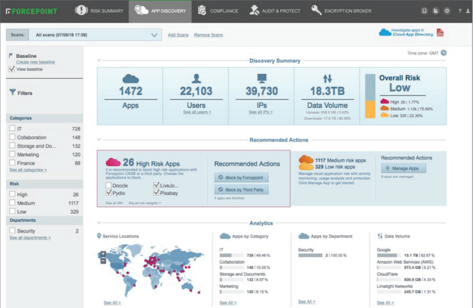Collapse the Analytics section
473x308 pixels.
pyautogui.click(x=99, y=223)
